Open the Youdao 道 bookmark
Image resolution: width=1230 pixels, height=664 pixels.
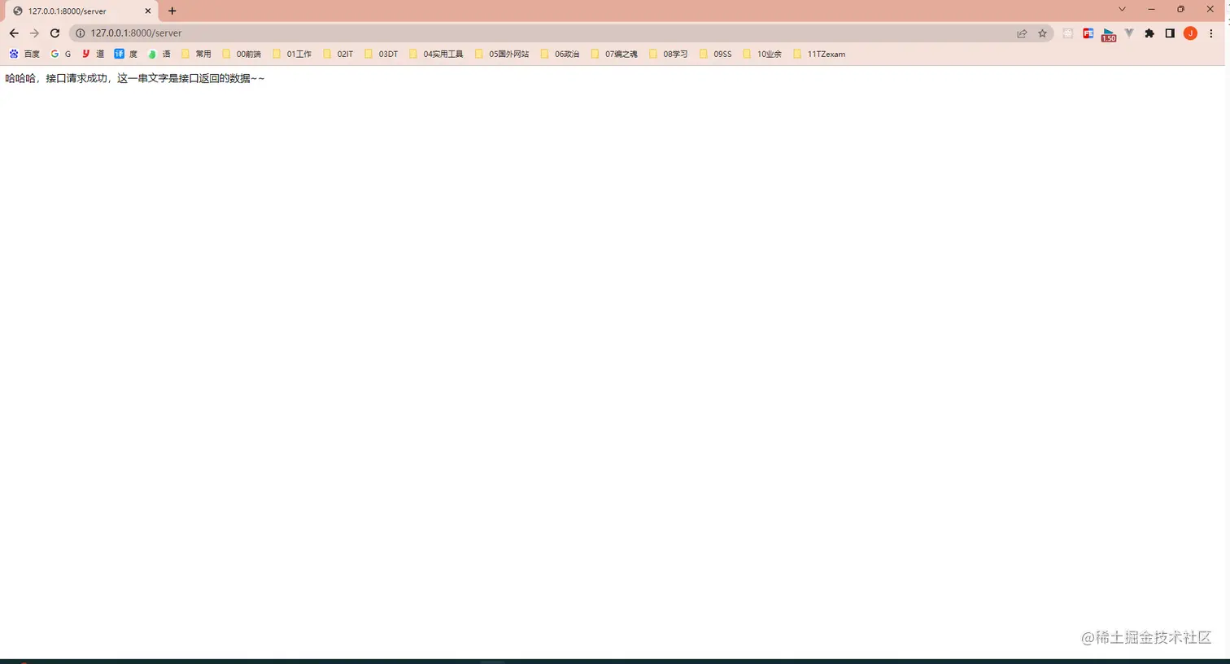point(93,54)
